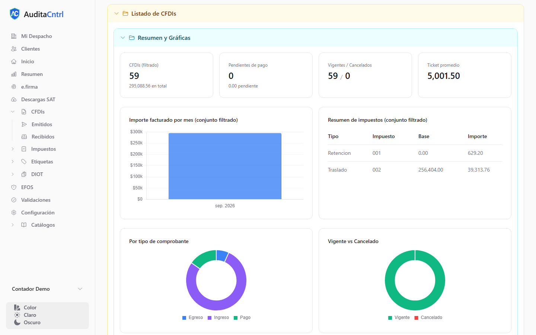Click the Recibidos inbox icon
The height and width of the screenshot is (335, 536).
24,137
